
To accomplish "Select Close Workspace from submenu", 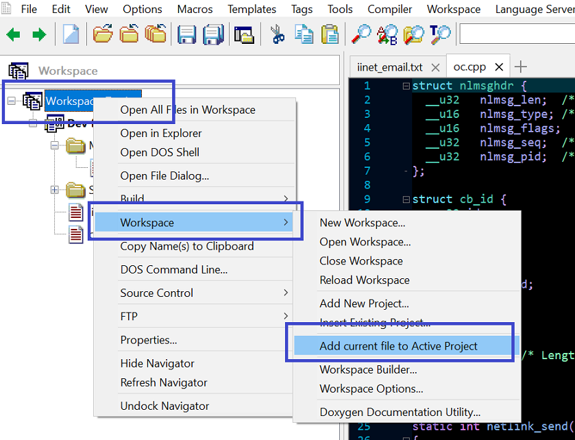I will pyautogui.click(x=406, y=260).
